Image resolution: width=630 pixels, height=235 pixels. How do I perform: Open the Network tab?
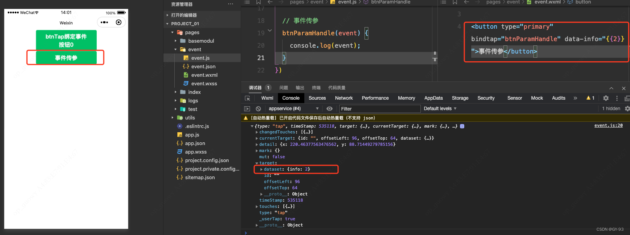[x=344, y=98]
